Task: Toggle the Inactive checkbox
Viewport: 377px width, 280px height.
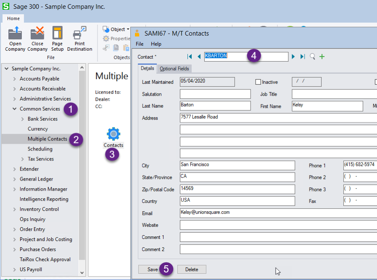Action: coord(258,82)
